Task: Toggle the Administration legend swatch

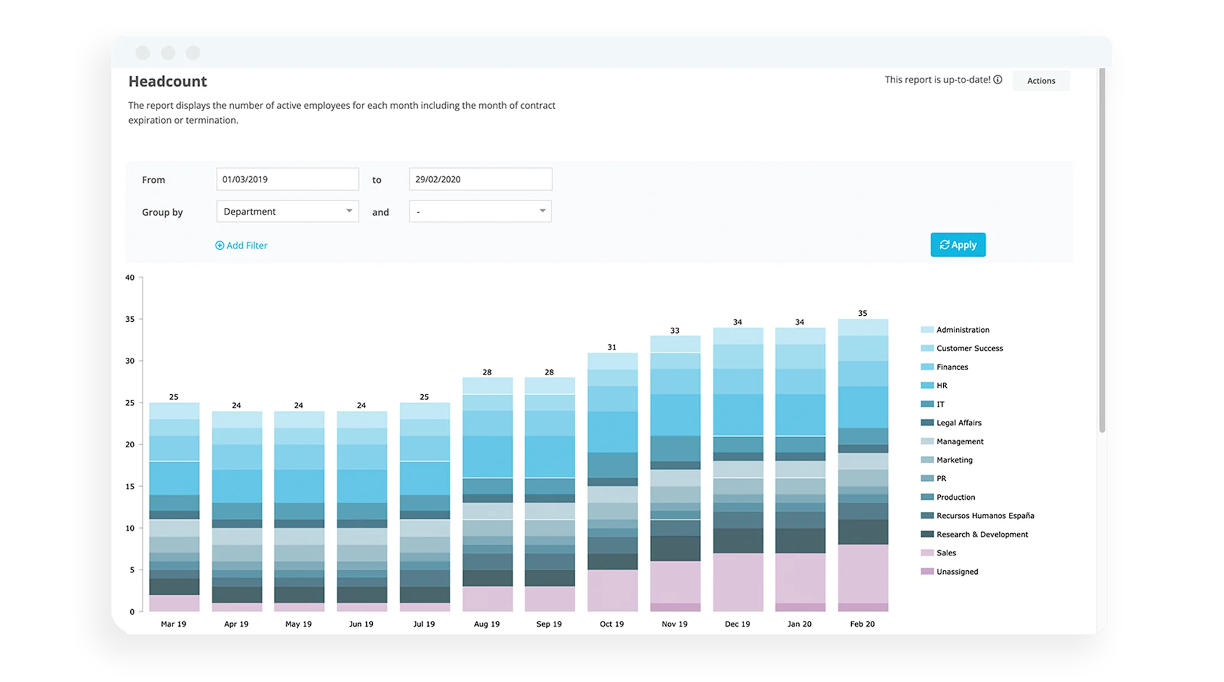Action: pyautogui.click(x=927, y=330)
